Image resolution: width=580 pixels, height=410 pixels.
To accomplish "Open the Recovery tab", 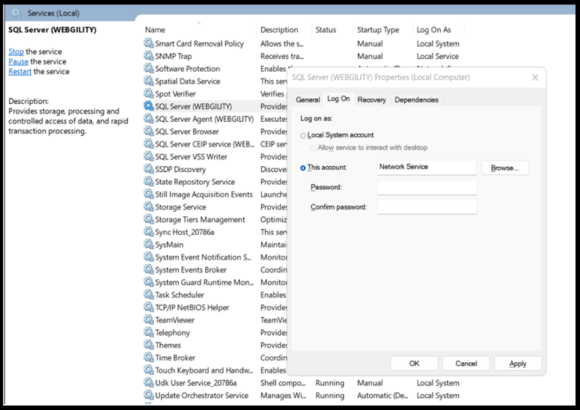I will 371,100.
